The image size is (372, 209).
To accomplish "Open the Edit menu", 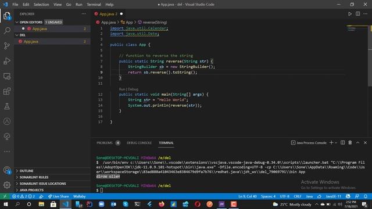I will click(26, 4).
